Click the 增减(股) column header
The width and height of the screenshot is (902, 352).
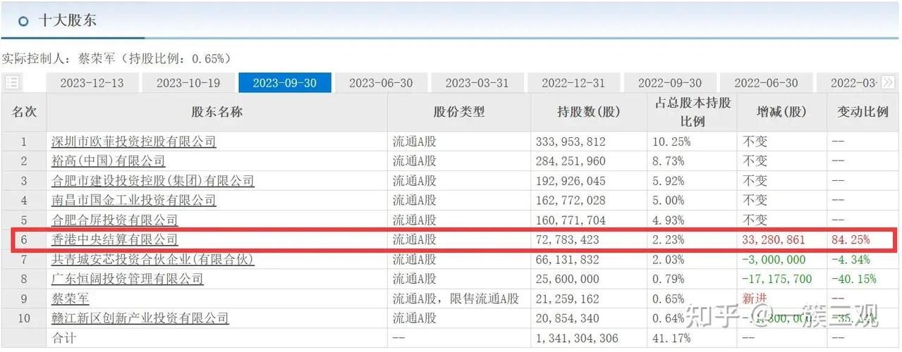click(781, 112)
